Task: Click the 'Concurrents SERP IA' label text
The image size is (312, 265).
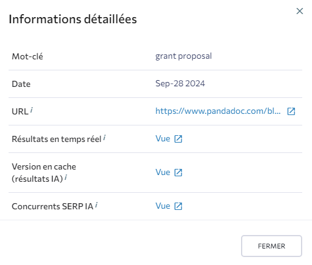Action: pyautogui.click(x=53, y=206)
